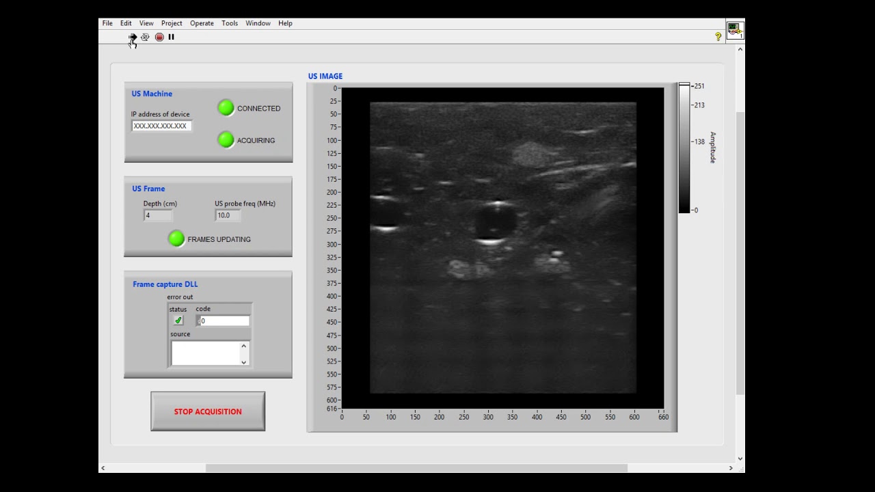Click the horizontal scroll-left arrow
The height and width of the screenshot is (492, 875).
[x=103, y=468]
